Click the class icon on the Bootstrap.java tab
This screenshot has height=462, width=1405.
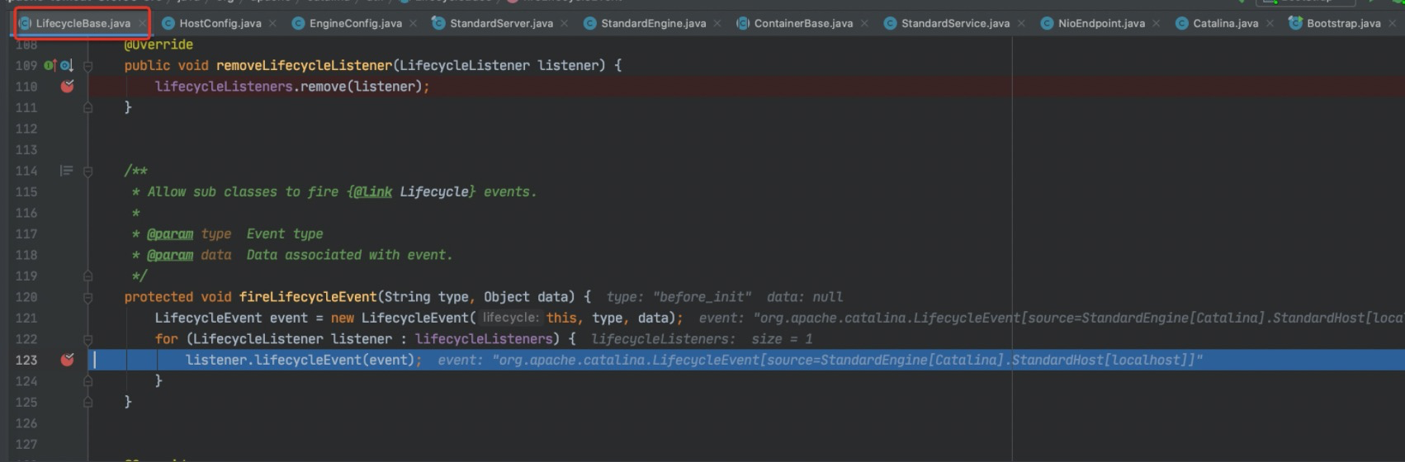click(1295, 23)
